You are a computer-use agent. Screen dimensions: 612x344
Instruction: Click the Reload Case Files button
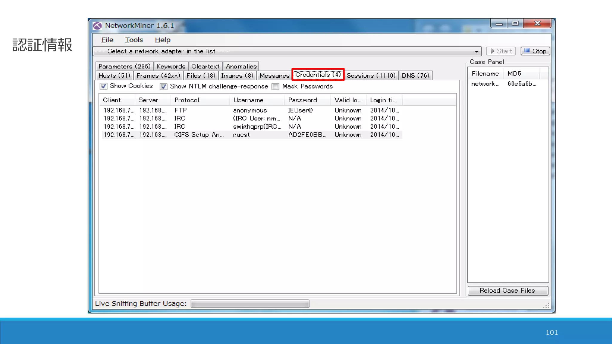click(x=507, y=291)
